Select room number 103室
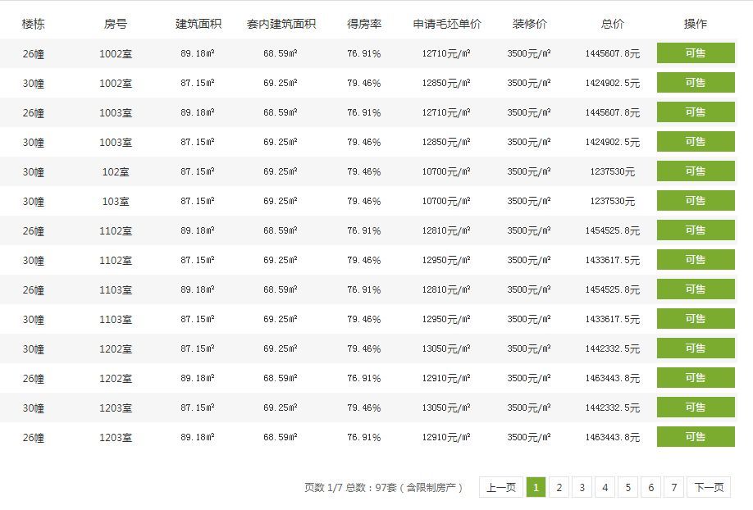Screen dimensions: 753x510 point(116,201)
